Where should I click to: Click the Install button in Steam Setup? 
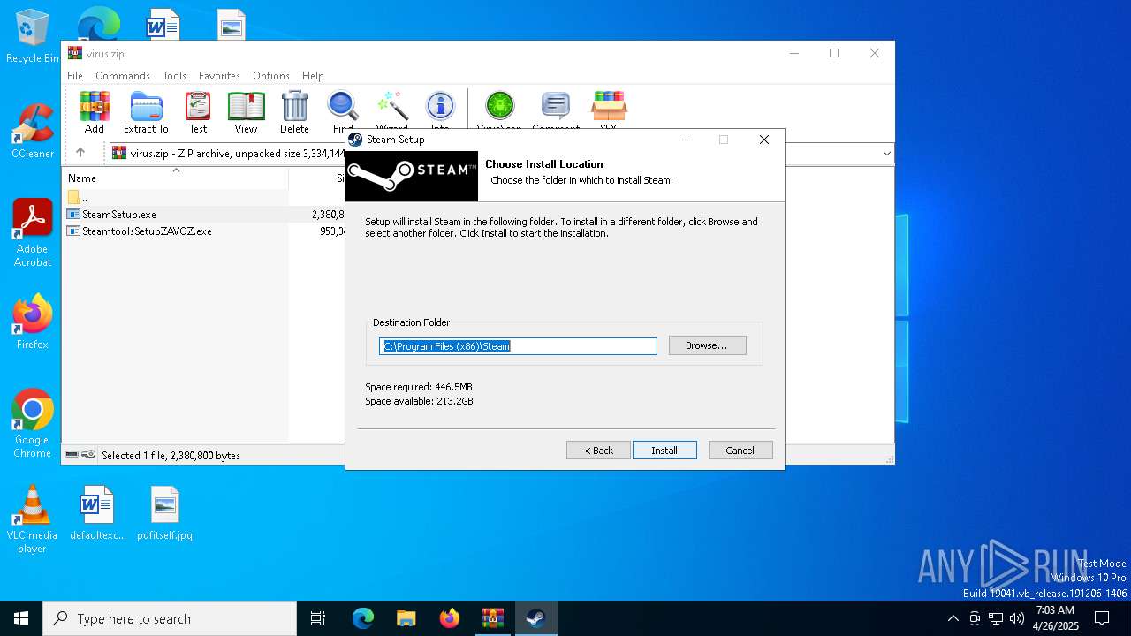(664, 450)
